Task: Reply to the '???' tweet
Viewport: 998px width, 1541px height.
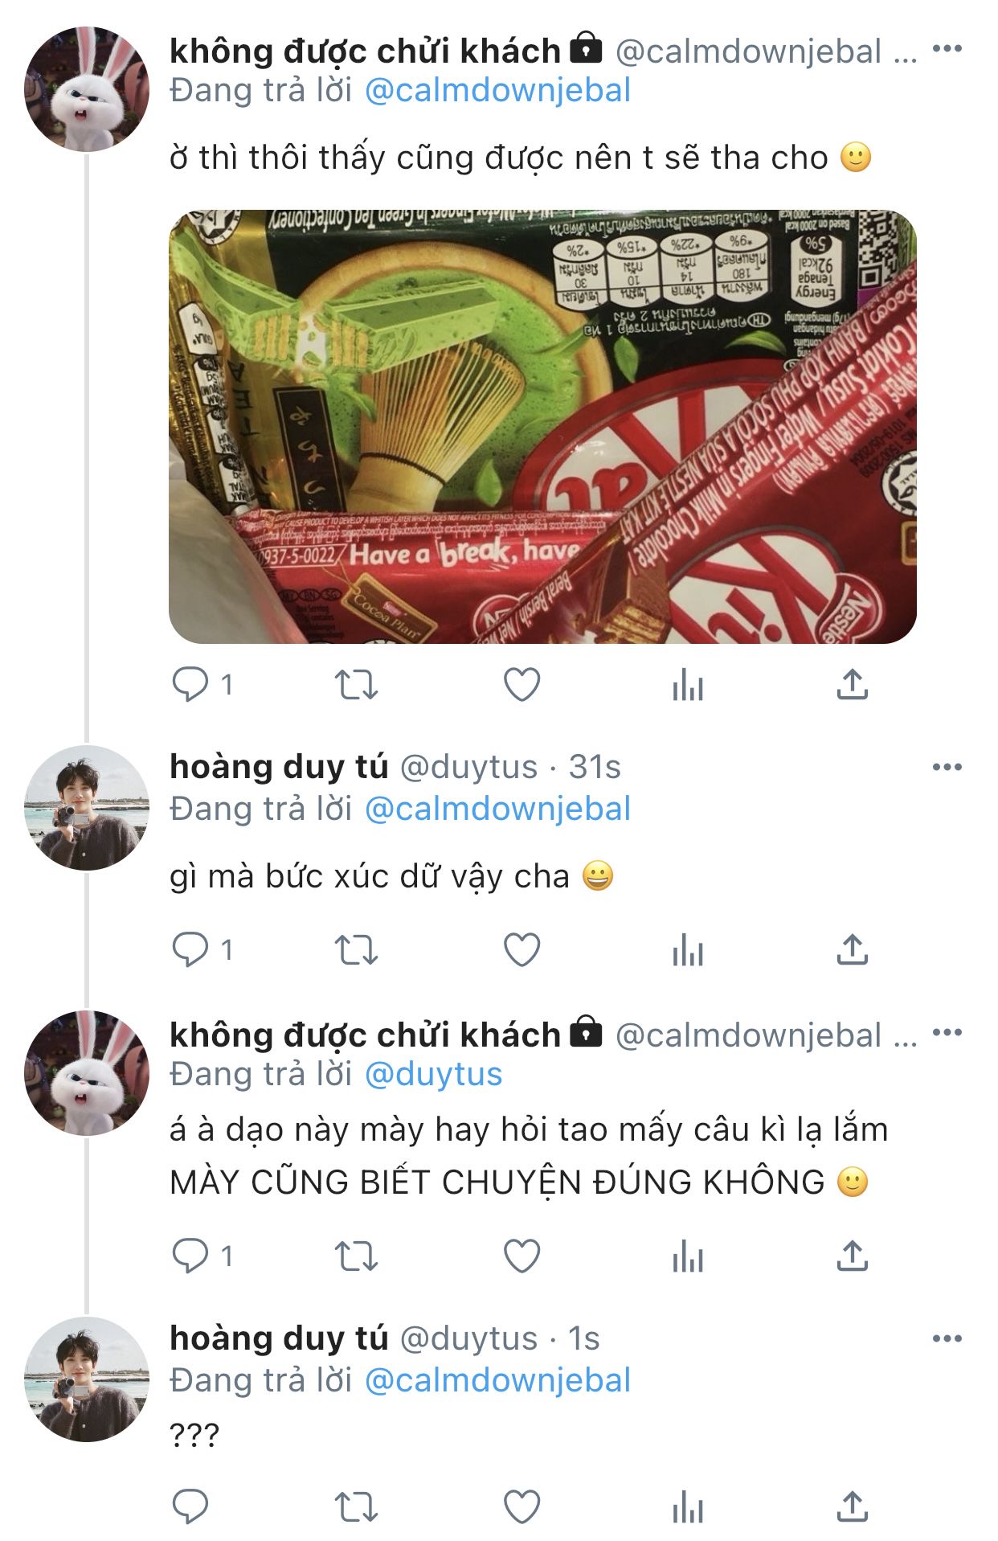Action: click(x=190, y=1506)
